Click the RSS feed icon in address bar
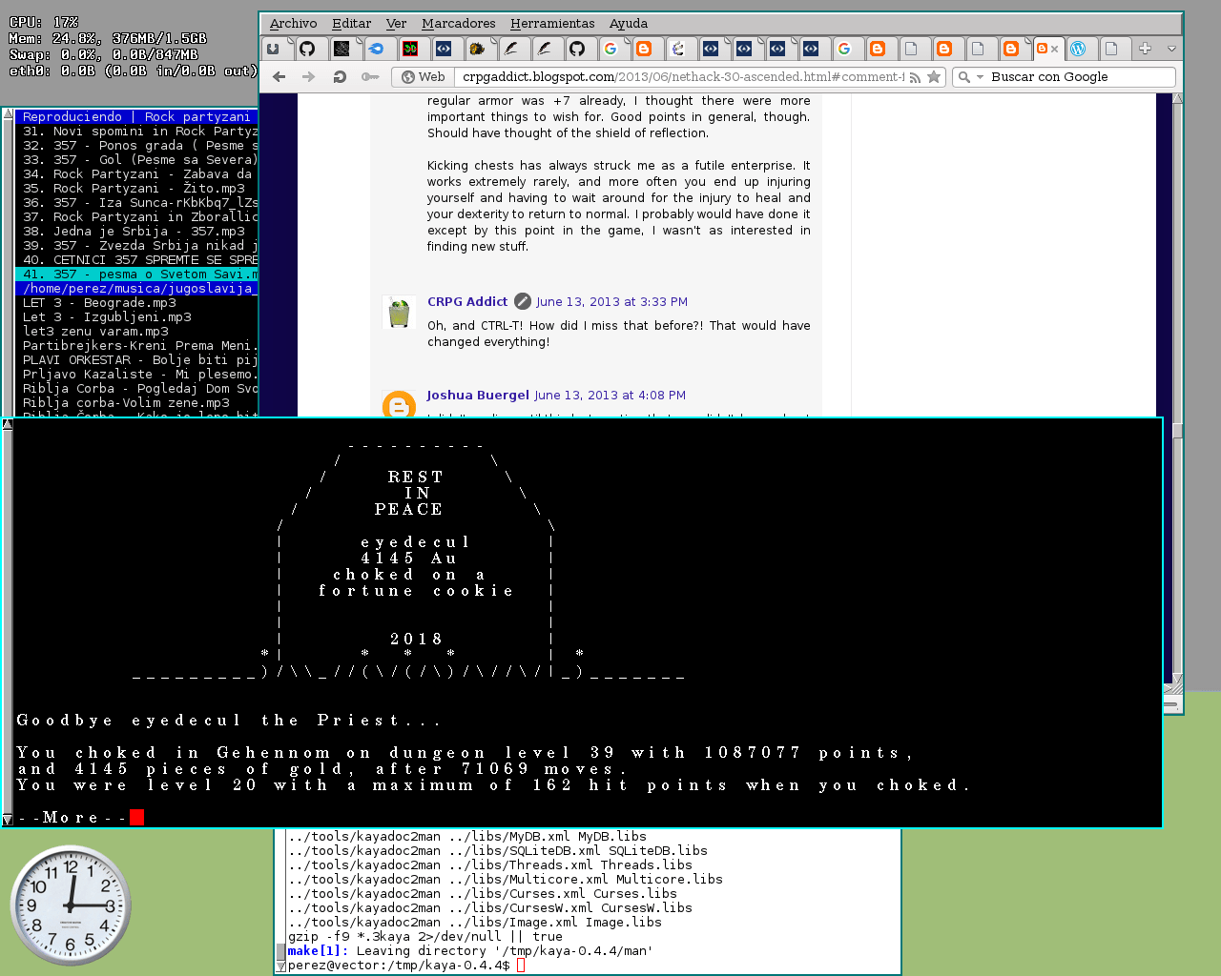This screenshot has height=976, width=1221. 915,77
